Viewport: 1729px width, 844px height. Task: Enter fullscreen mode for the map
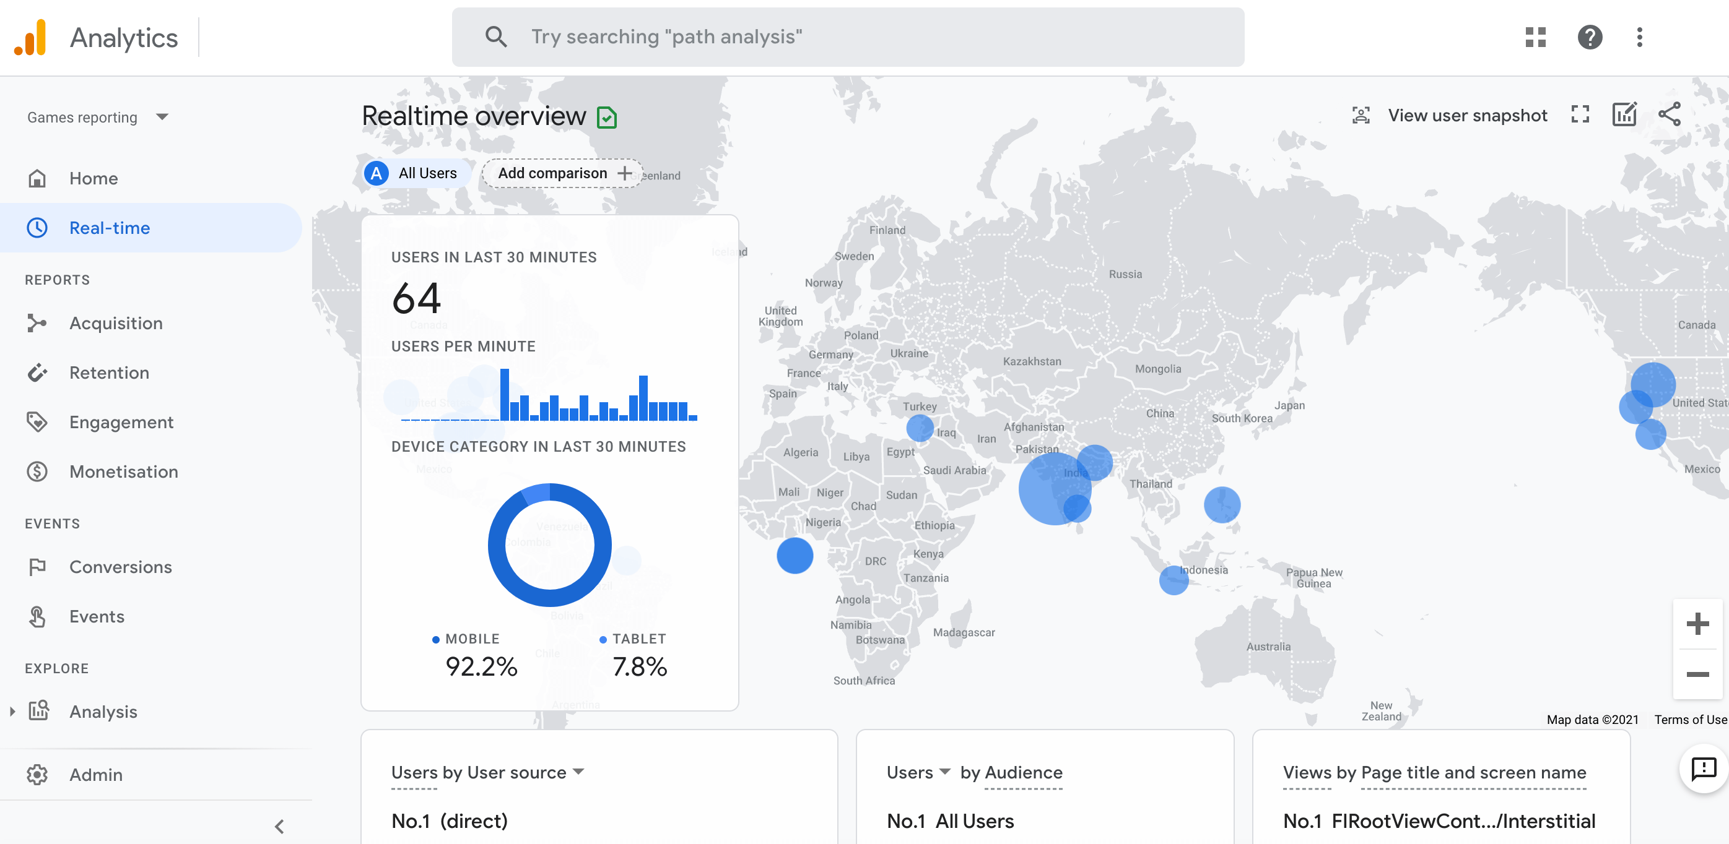point(1580,114)
